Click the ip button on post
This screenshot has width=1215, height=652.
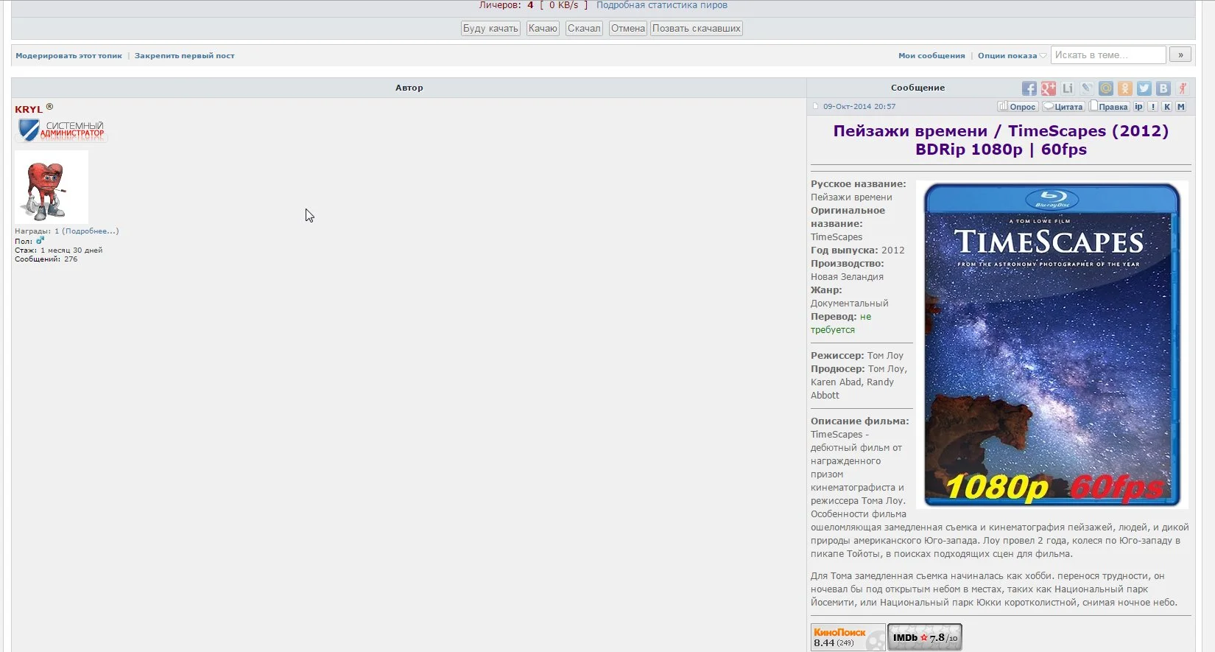click(1138, 107)
